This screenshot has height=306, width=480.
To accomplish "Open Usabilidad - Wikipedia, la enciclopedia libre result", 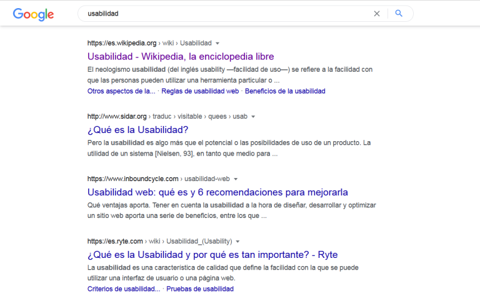I will 181,56.
